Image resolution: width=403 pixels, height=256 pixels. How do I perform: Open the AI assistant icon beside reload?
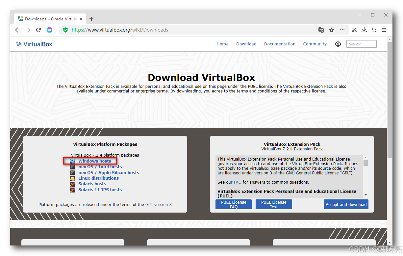coord(49,30)
